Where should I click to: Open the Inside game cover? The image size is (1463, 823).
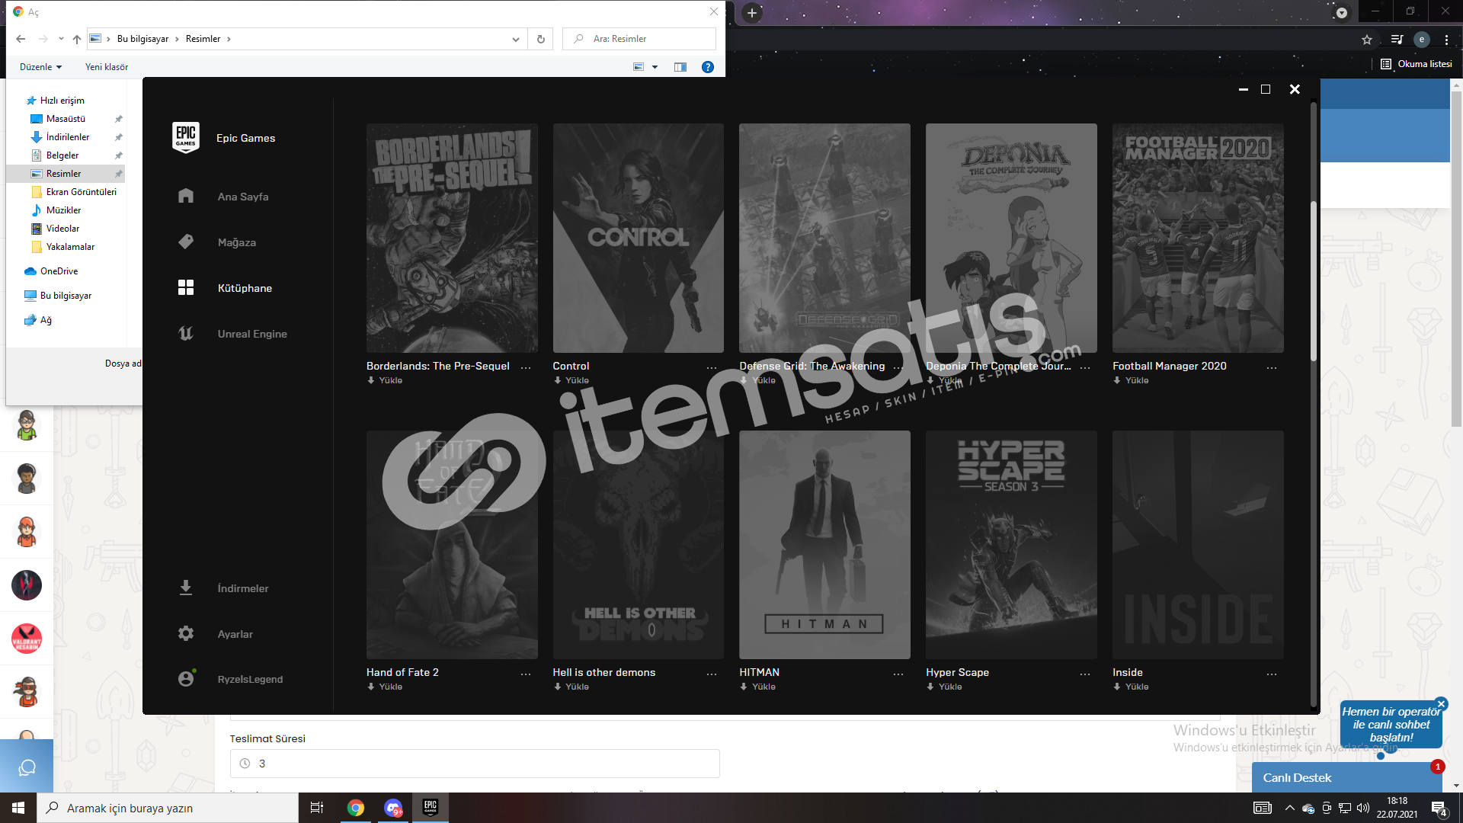point(1198,545)
